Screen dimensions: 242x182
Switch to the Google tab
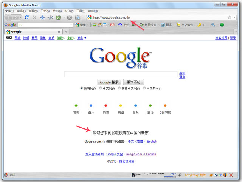(x=33, y=32)
